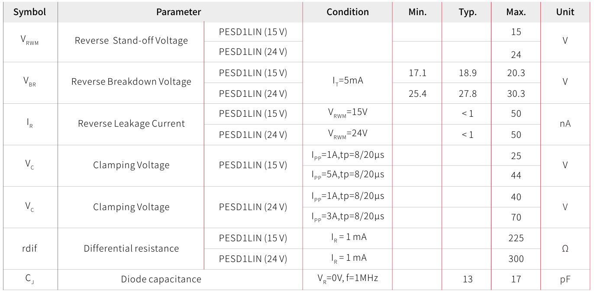Click the Reverse Stand-off Voltage cell
Viewport: 594px width, 294px height.
coord(131,41)
